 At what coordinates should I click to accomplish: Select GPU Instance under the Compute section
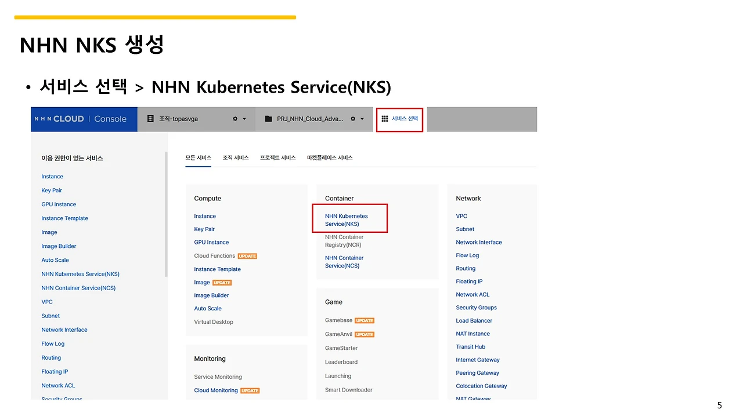211,242
